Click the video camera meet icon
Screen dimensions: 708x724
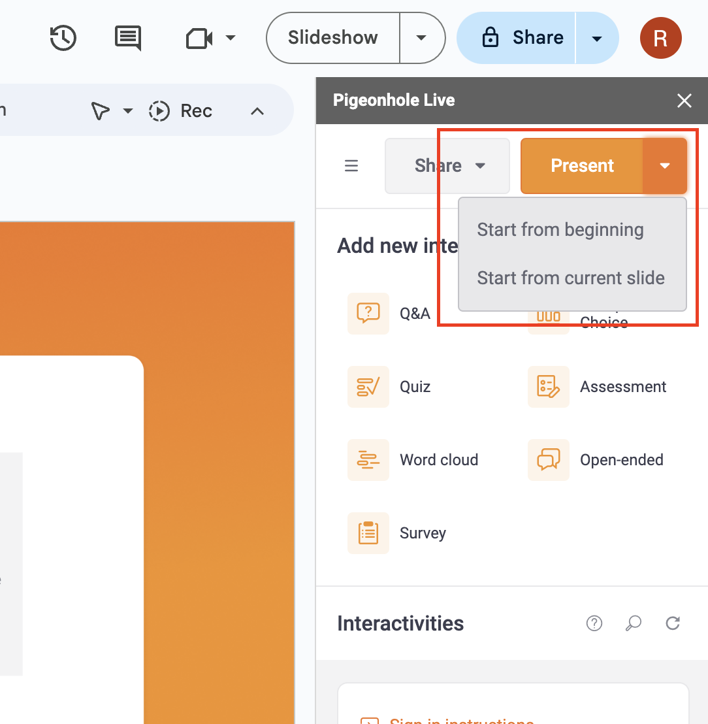[x=199, y=39]
